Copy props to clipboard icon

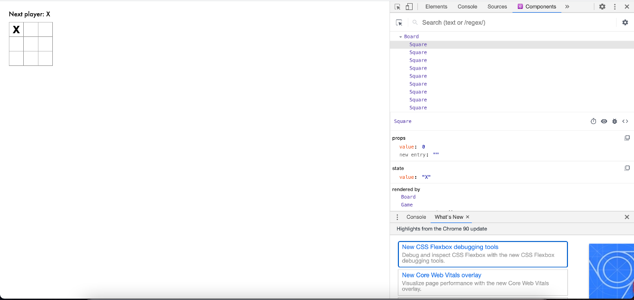pyautogui.click(x=627, y=138)
